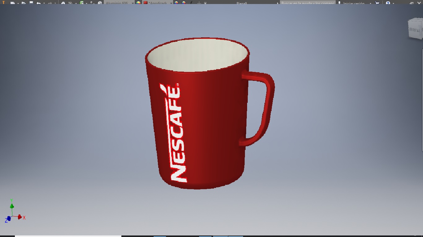Click the fx parameters icon

(x=191, y=2)
